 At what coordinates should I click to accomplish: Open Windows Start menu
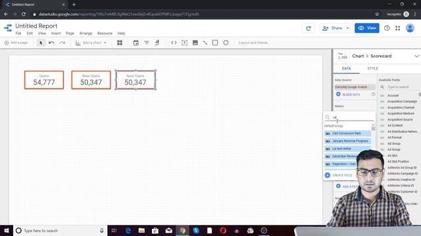[x=7, y=230]
